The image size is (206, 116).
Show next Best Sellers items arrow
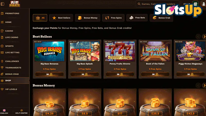click(x=204, y=37)
